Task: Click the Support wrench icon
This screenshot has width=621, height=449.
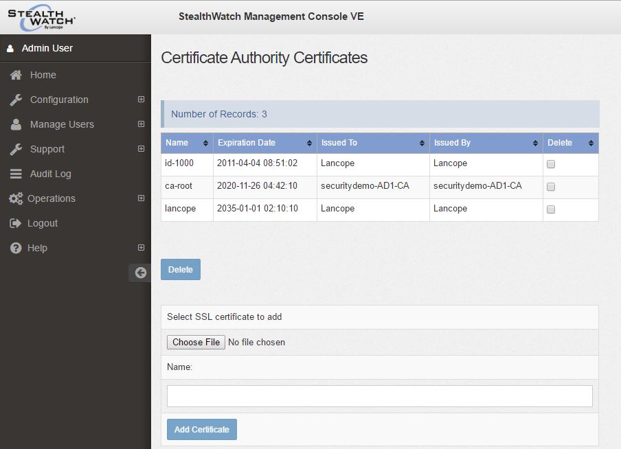Action: (16, 149)
